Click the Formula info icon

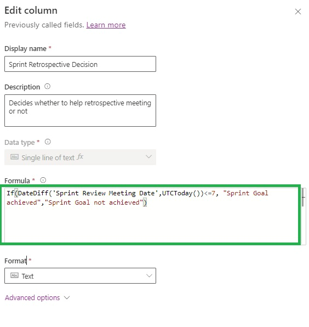(43, 180)
